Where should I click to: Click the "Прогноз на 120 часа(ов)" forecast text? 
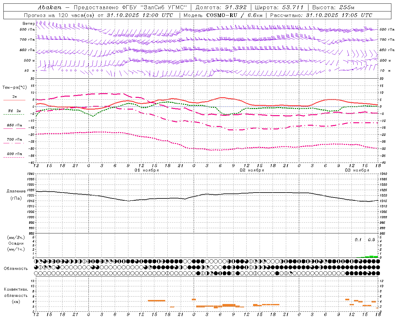[59, 15]
